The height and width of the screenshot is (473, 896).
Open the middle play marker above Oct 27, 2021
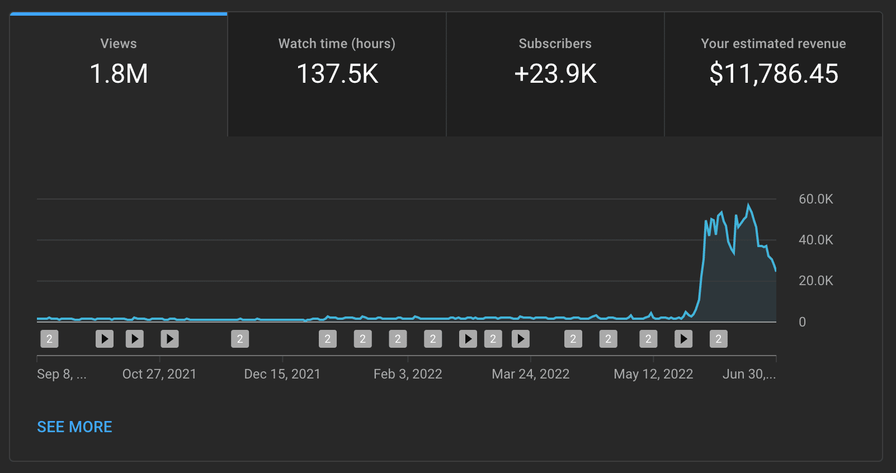(134, 338)
